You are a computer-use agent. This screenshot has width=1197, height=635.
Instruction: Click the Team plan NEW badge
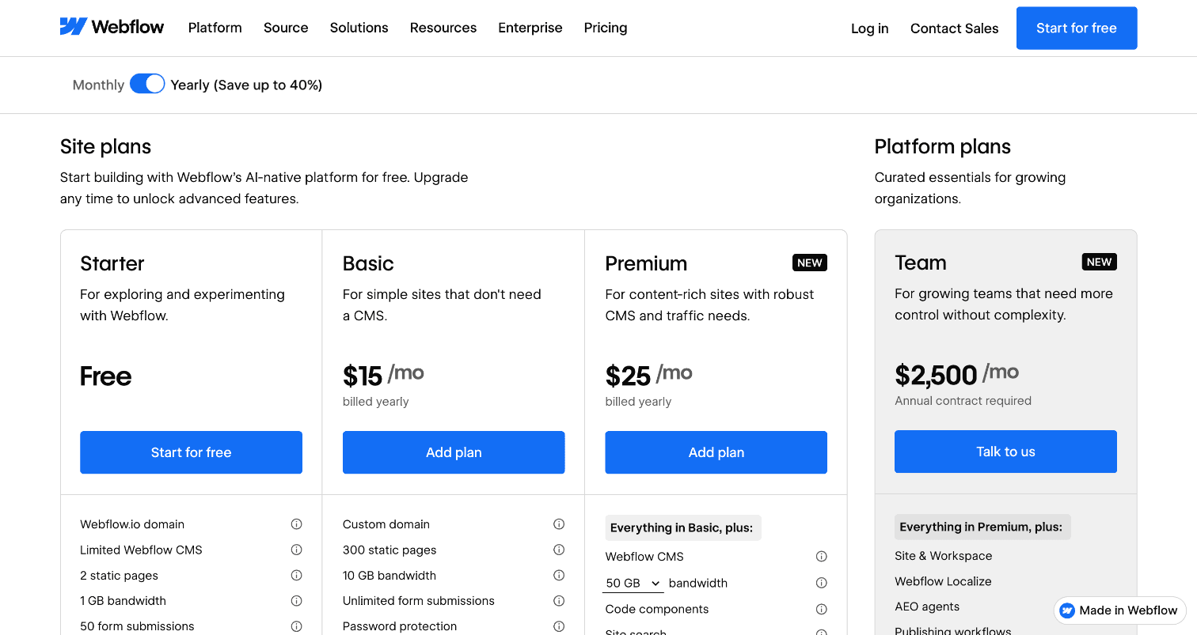click(1100, 262)
